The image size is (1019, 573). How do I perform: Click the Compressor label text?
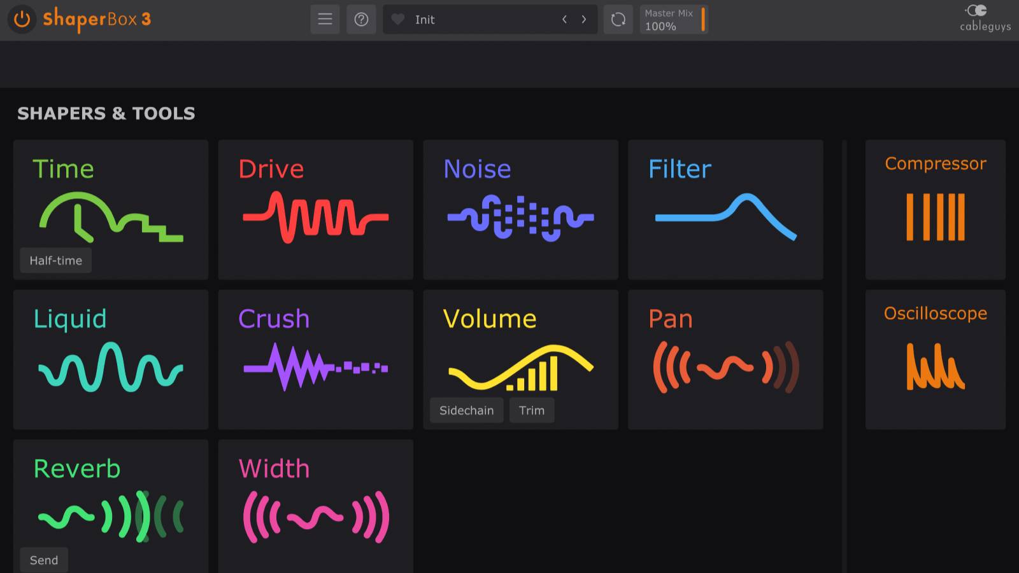coord(936,164)
